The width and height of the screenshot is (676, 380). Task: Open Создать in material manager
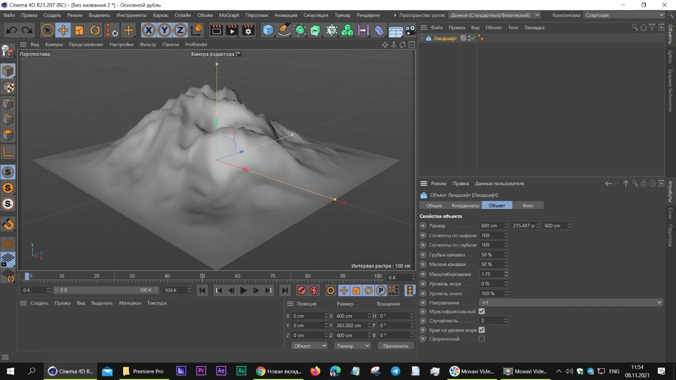(x=40, y=303)
